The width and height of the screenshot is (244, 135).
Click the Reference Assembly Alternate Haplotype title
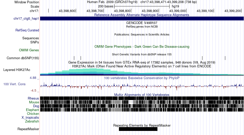tap(142, 15)
